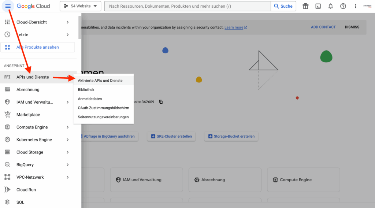Click the Marketplace cart icon
This screenshot has width=375, height=208.
[x=7, y=115]
